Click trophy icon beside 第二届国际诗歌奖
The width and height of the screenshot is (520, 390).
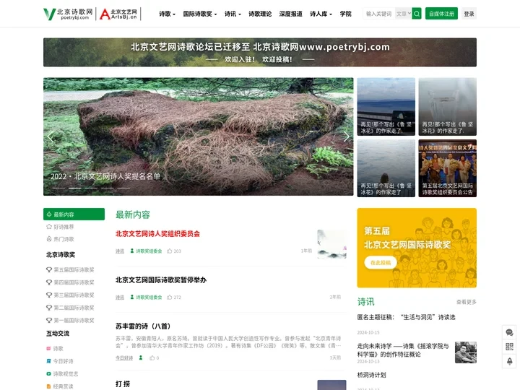pyautogui.click(x=49, y=308)
